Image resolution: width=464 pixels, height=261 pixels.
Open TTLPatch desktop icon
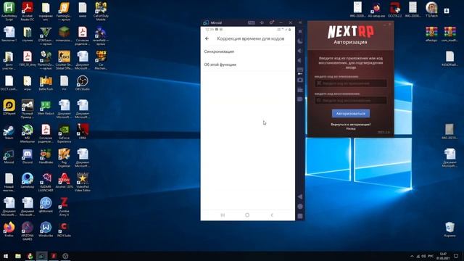point(431,9)
